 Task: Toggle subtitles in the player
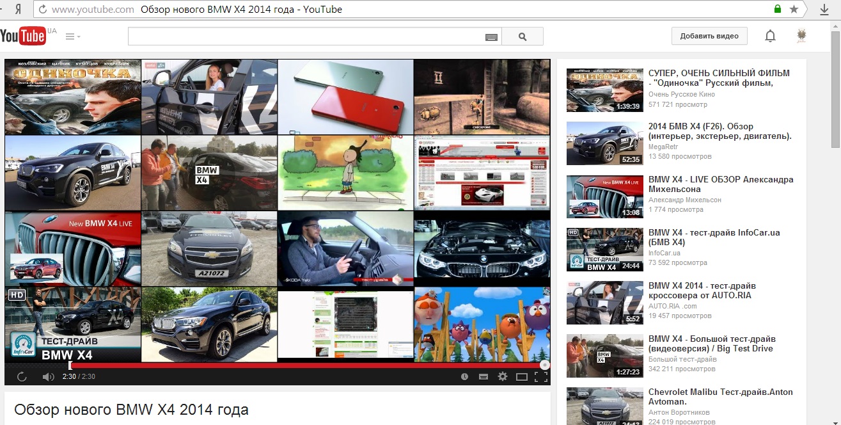tap(483, 376)
